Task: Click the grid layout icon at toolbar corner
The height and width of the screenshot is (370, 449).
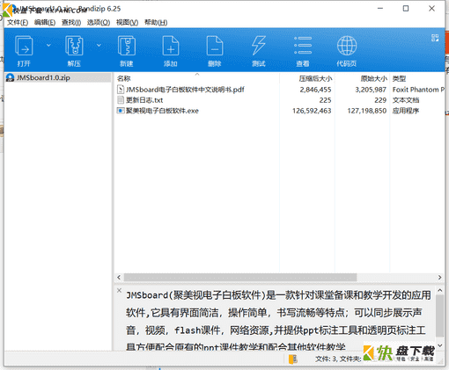Action: 435,38
